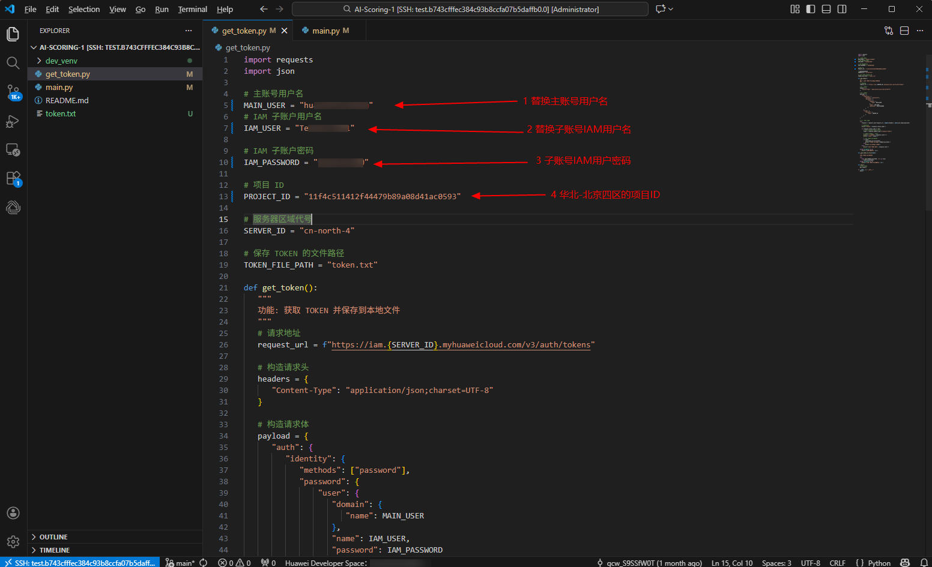The width and height of the screenshot is (932, 567).
Task: Click the get_token.py breadcrumb
Action: tap(243, 47)
